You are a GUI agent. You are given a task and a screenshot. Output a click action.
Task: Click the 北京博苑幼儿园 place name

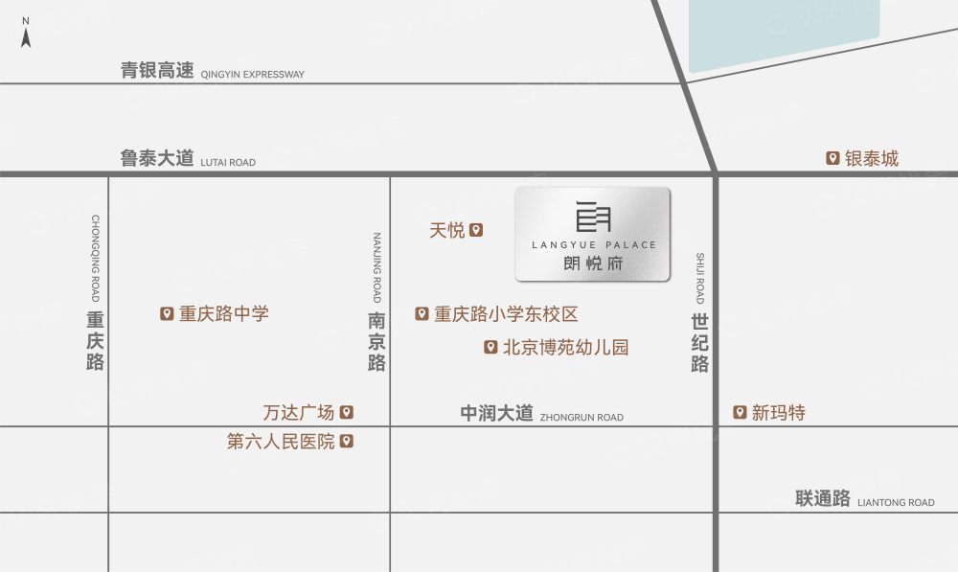tap(566, 348)
